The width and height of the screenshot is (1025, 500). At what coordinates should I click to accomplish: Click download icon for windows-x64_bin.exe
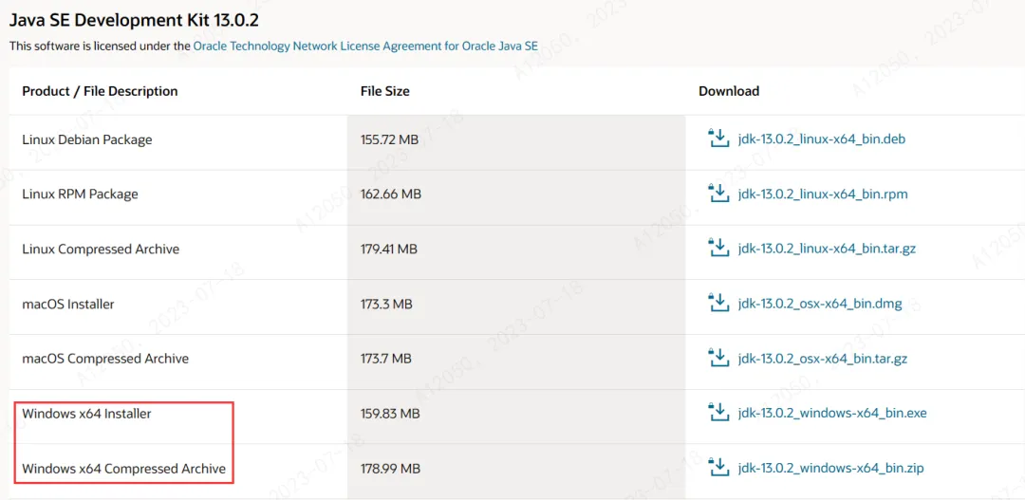(x=717, y=413)
